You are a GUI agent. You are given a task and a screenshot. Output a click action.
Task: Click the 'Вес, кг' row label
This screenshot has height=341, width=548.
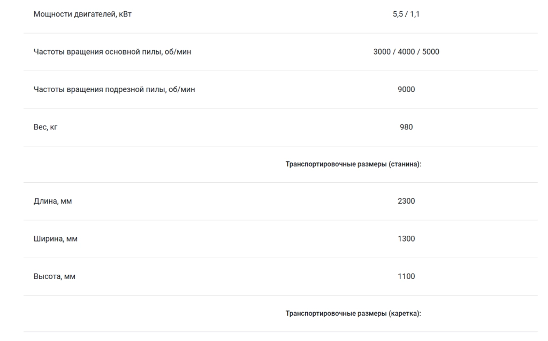click(x=45, y=127)
